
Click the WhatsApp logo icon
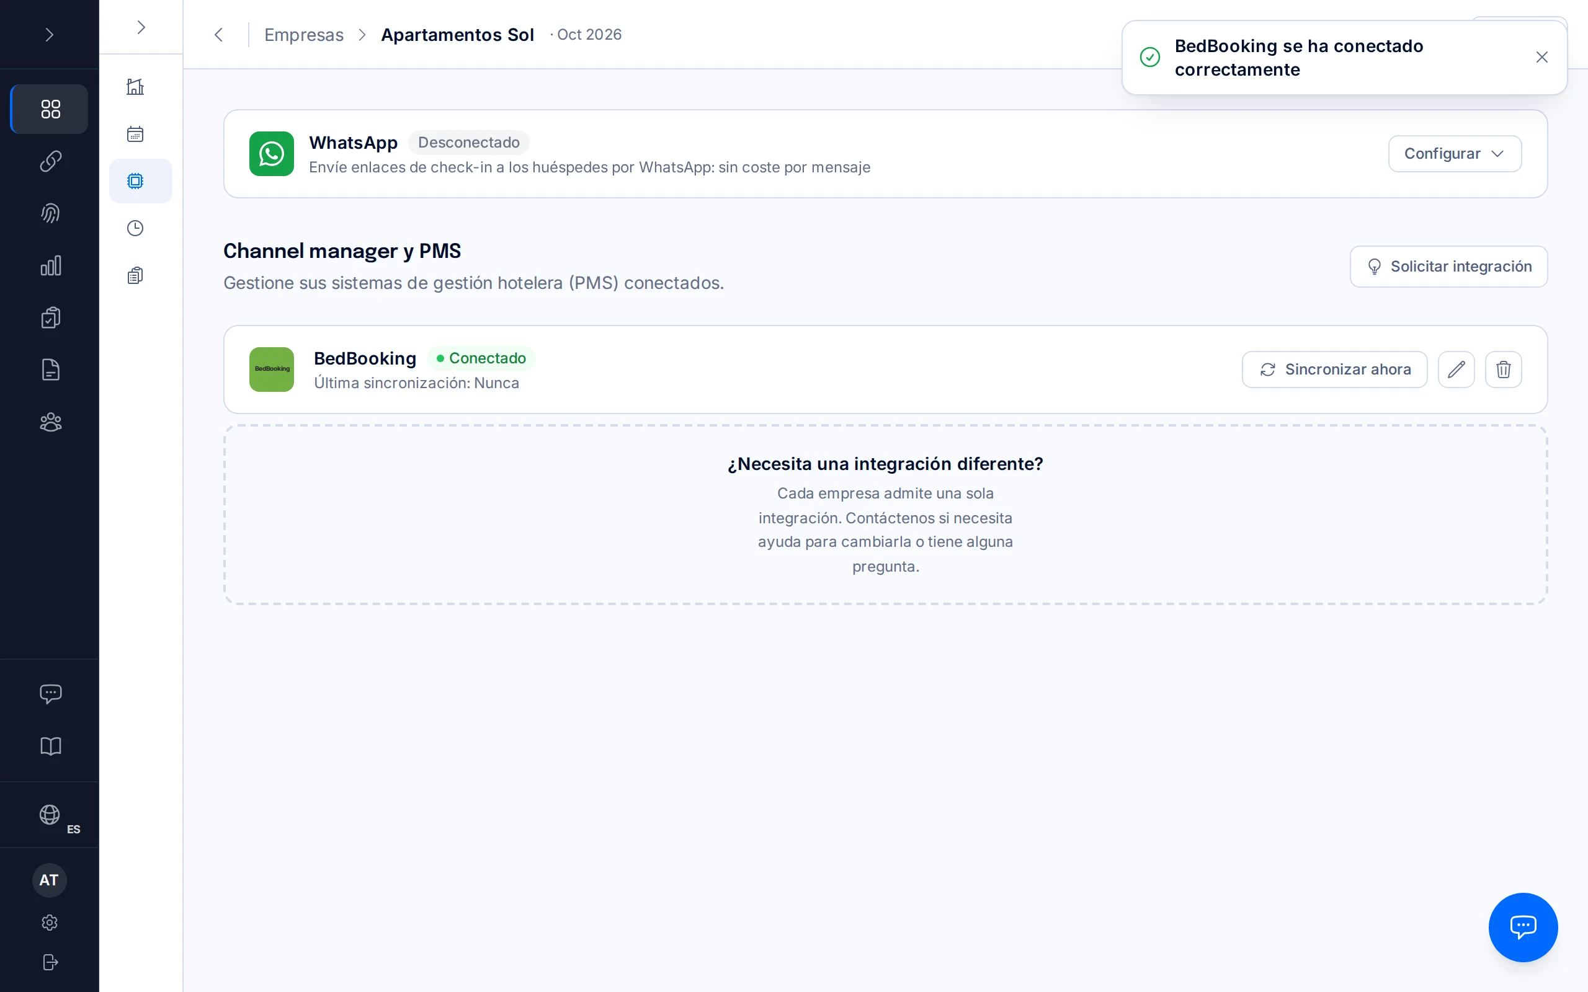272,154
